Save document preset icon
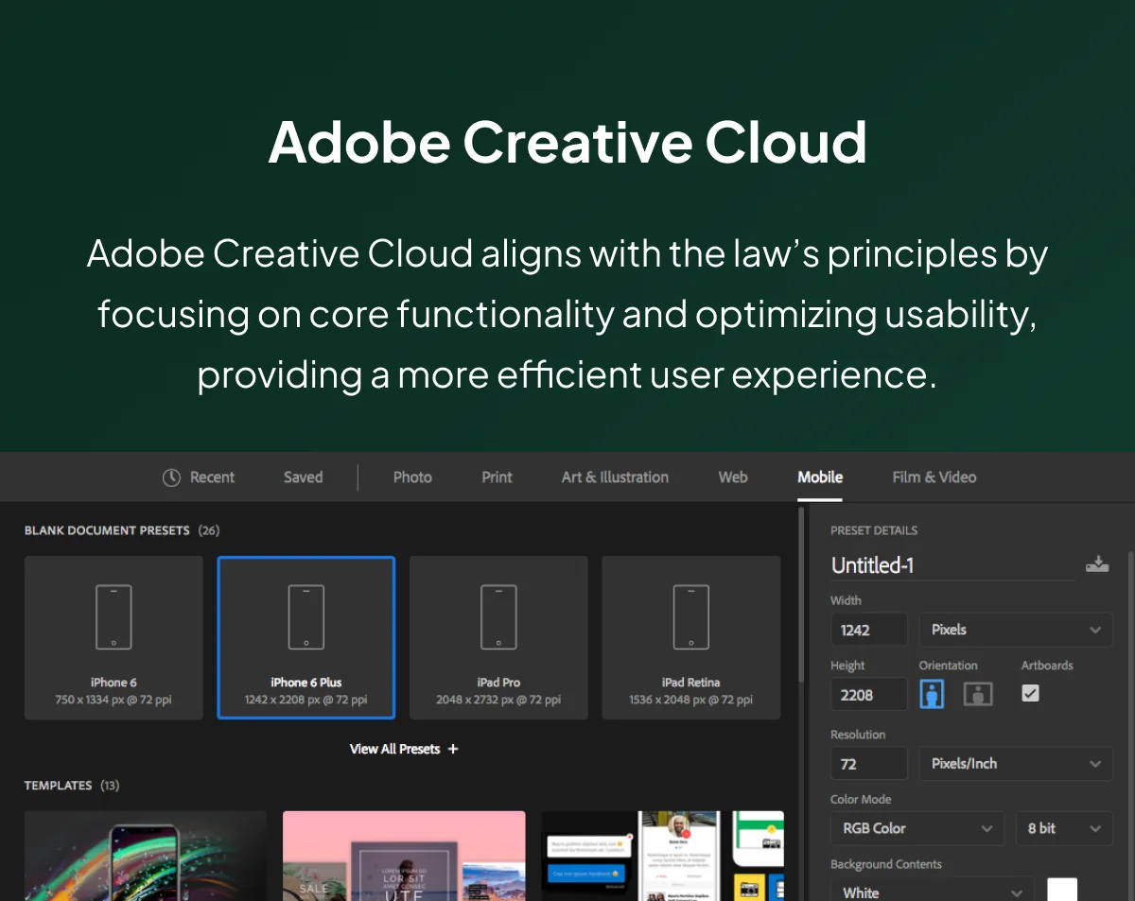This screenshot has height=901, width=1135. pos(1097,564)
